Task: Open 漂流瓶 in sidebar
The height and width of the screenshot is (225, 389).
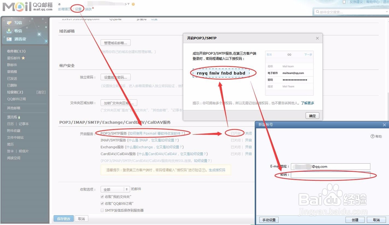Action: [12, 117]
